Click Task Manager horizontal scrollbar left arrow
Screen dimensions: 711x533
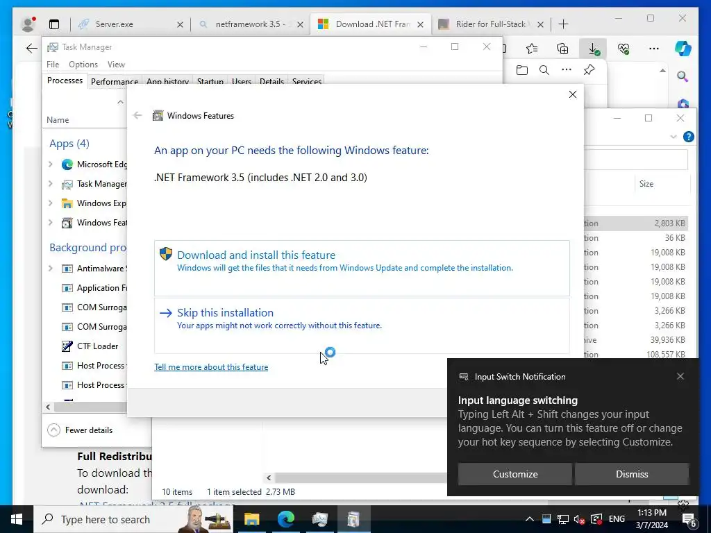tap(48, 407)
